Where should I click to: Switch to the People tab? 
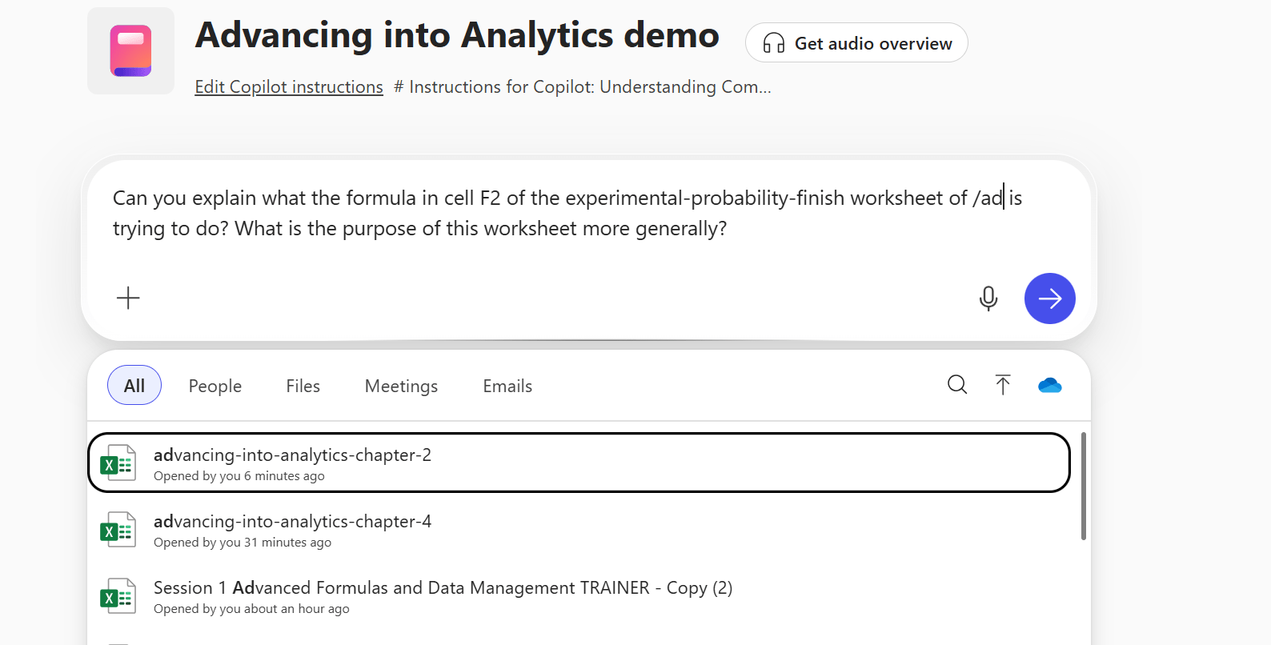215,386
